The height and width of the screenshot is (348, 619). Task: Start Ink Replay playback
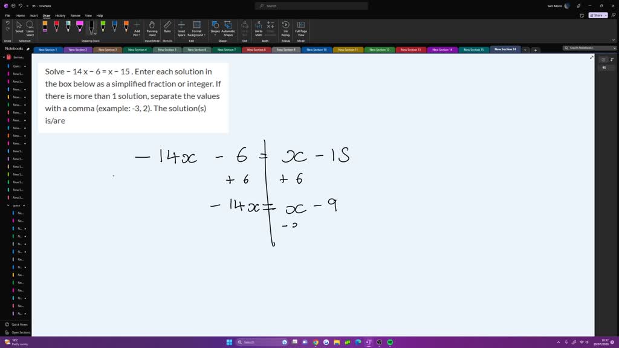pos(285,27)
